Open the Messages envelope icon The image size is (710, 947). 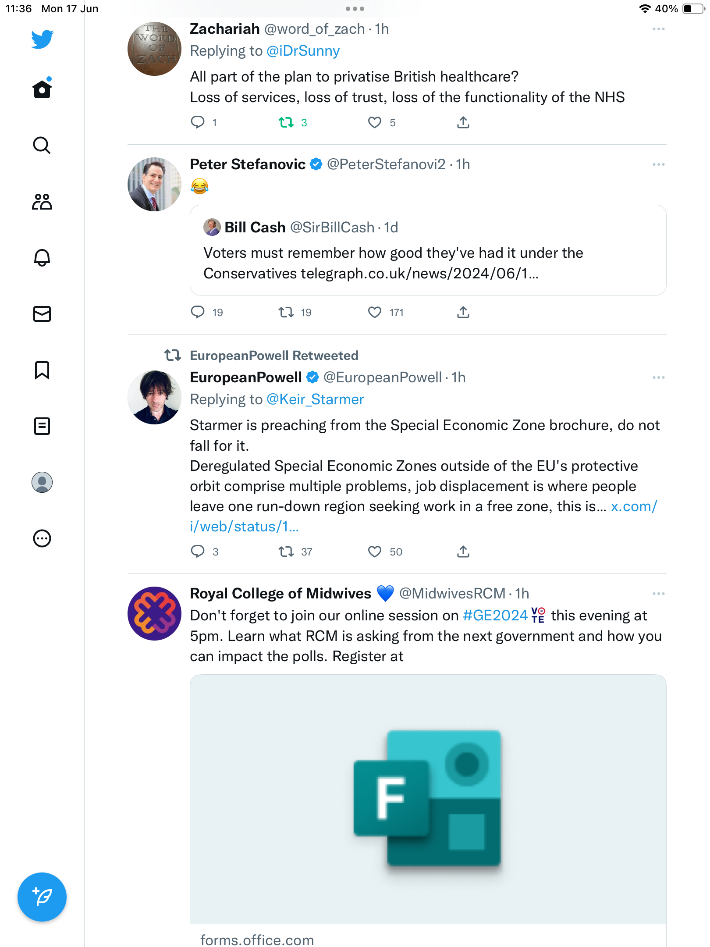[42, 314]
